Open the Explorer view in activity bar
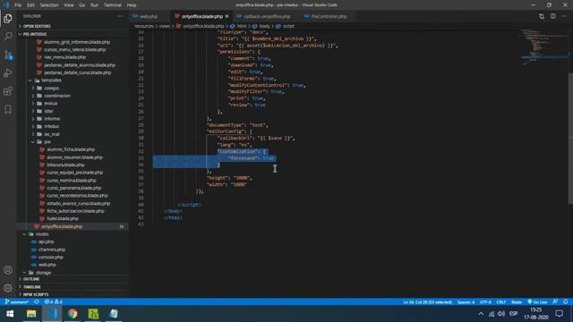The image size is (573, 322). point(8,18)
